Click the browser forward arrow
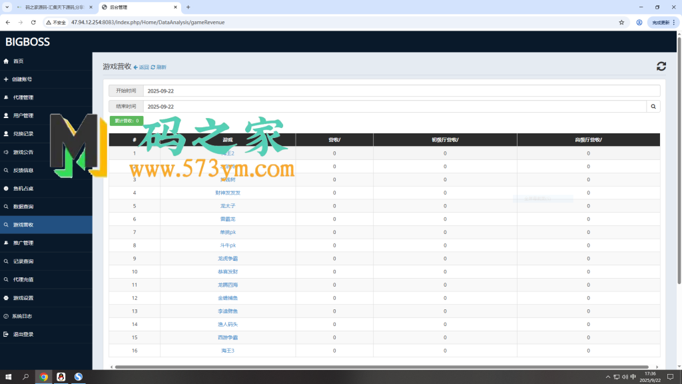 [21, 22]
